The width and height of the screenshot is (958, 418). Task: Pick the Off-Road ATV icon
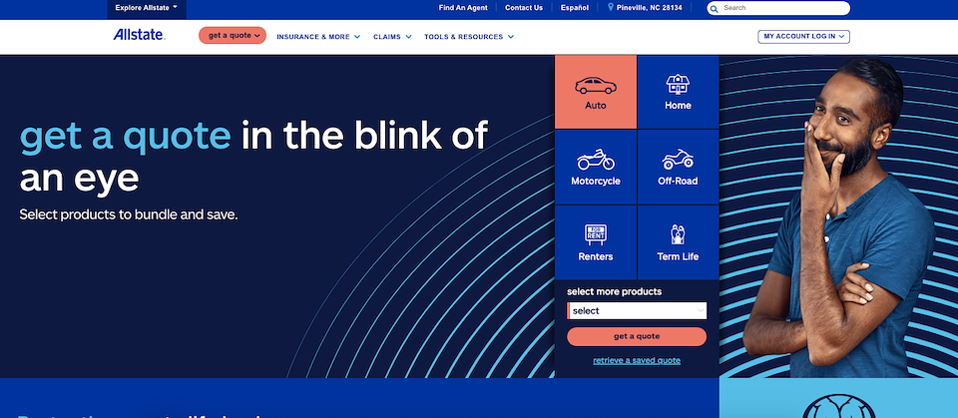[x=678, y=160]
